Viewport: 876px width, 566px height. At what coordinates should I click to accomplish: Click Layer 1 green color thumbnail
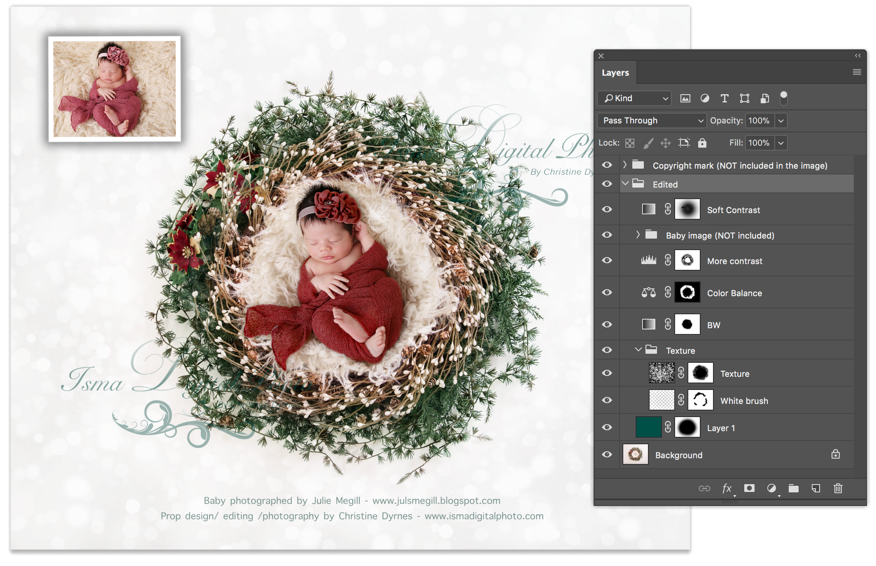click(648, 427)
